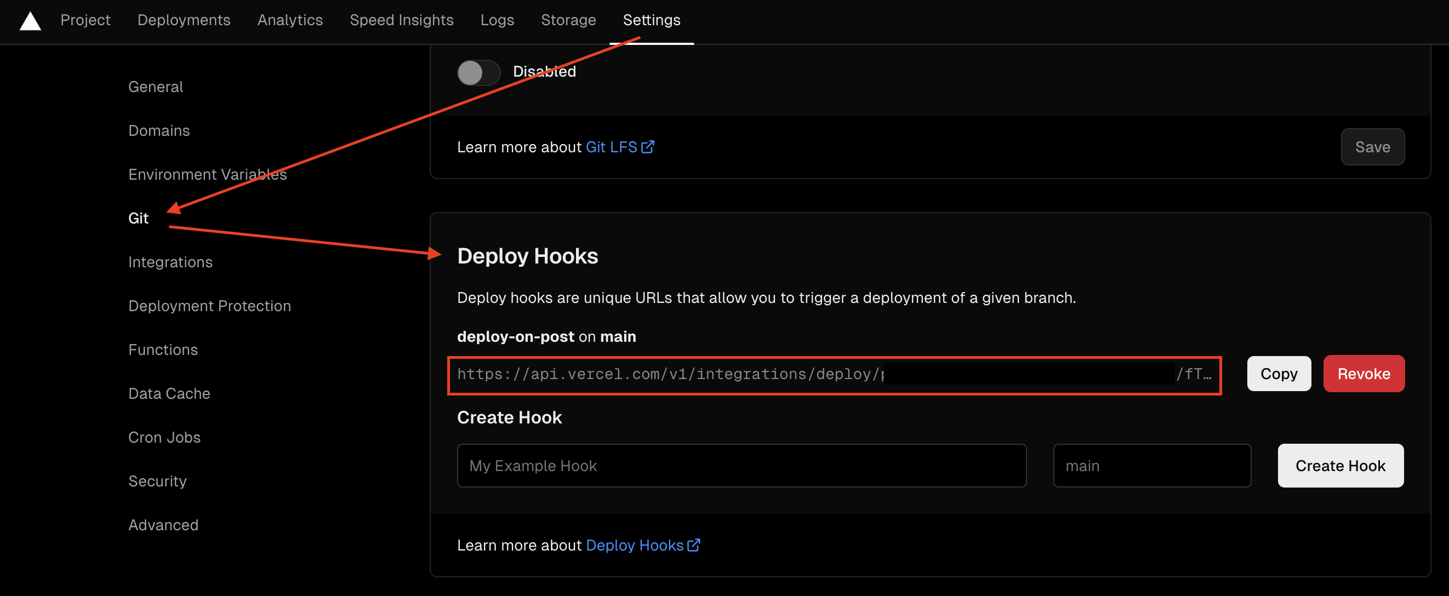This screenshot has width=1449, height=596.
Task: Click the external-link icon beside Git LFS
Action: click(x=647, y=147)
